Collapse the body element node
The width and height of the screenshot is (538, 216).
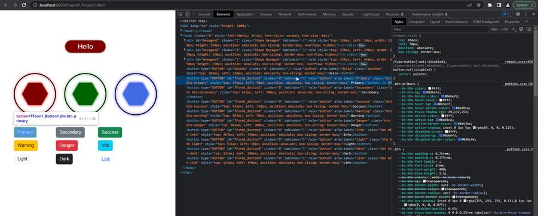[x=182, y=35]
